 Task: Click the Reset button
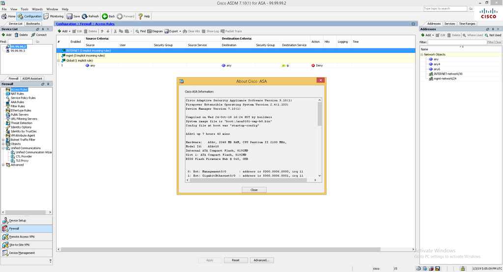(235, 260)
